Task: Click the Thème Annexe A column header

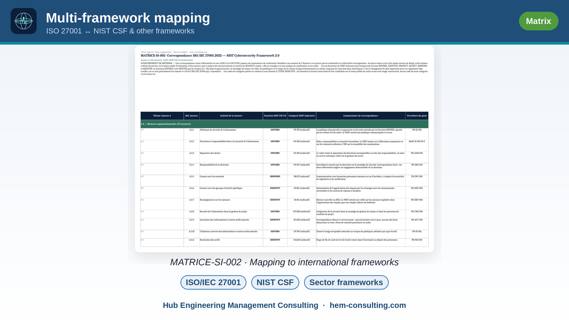Action: pos(162,116)
